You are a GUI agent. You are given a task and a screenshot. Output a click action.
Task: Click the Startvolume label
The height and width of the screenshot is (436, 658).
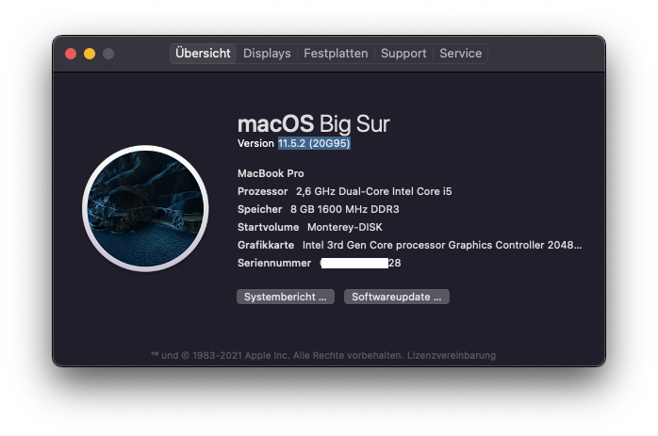click(268, 227)
